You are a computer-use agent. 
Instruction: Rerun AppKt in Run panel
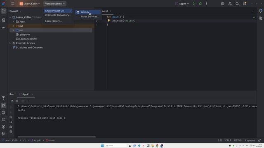tap(12, 101)
